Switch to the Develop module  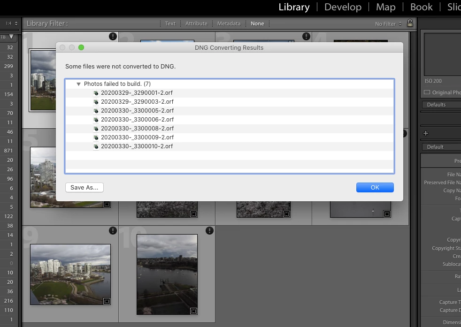pyautogui.click(x=343, y=7)
